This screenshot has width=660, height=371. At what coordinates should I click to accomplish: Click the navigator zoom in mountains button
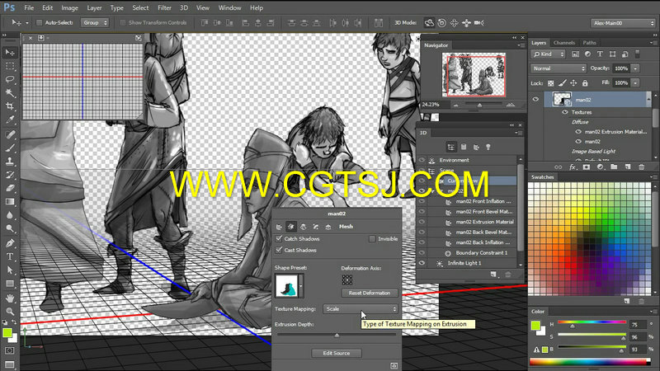pyautogui.click(x=511, y=105)
